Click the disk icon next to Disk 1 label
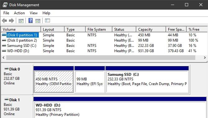 coord(7,99)
